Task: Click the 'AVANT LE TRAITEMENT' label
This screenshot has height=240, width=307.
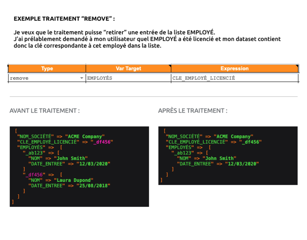Action: tap(45, 111)
